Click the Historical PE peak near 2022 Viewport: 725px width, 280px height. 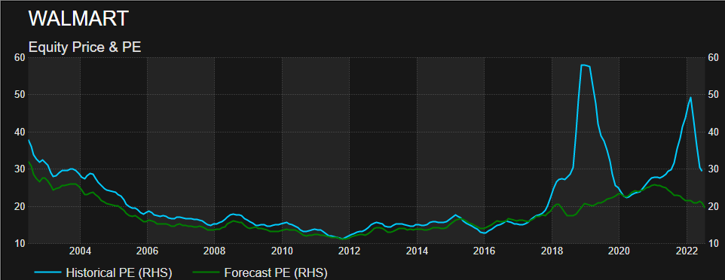pos(690,97)
